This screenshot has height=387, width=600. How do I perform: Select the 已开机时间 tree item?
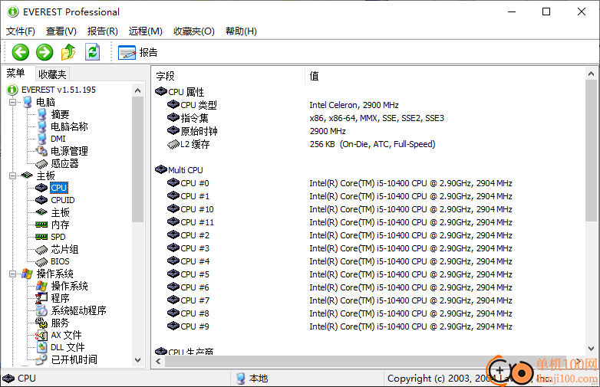pyautogui.click(x=74, y=359)
